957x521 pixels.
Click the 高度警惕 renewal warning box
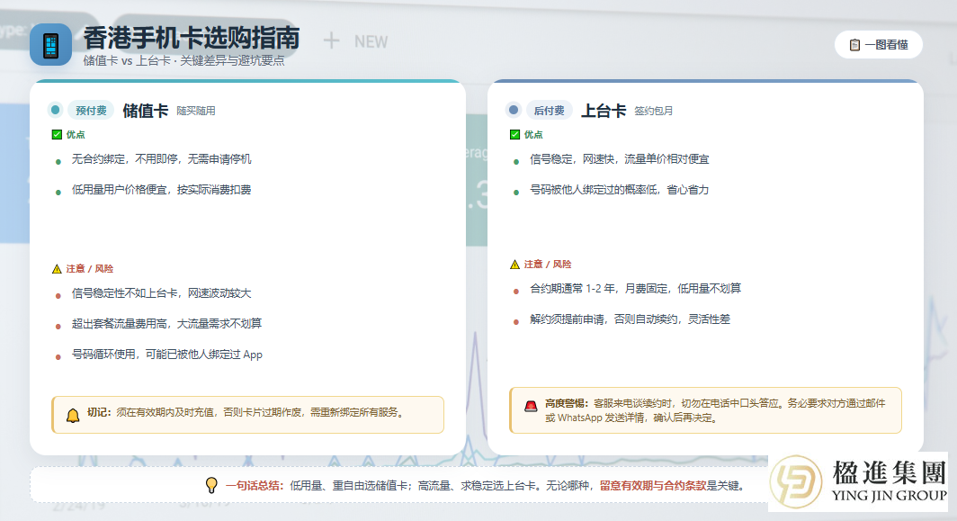point(705,410)
